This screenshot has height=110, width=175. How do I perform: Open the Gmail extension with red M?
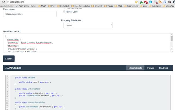pos(146,2)
